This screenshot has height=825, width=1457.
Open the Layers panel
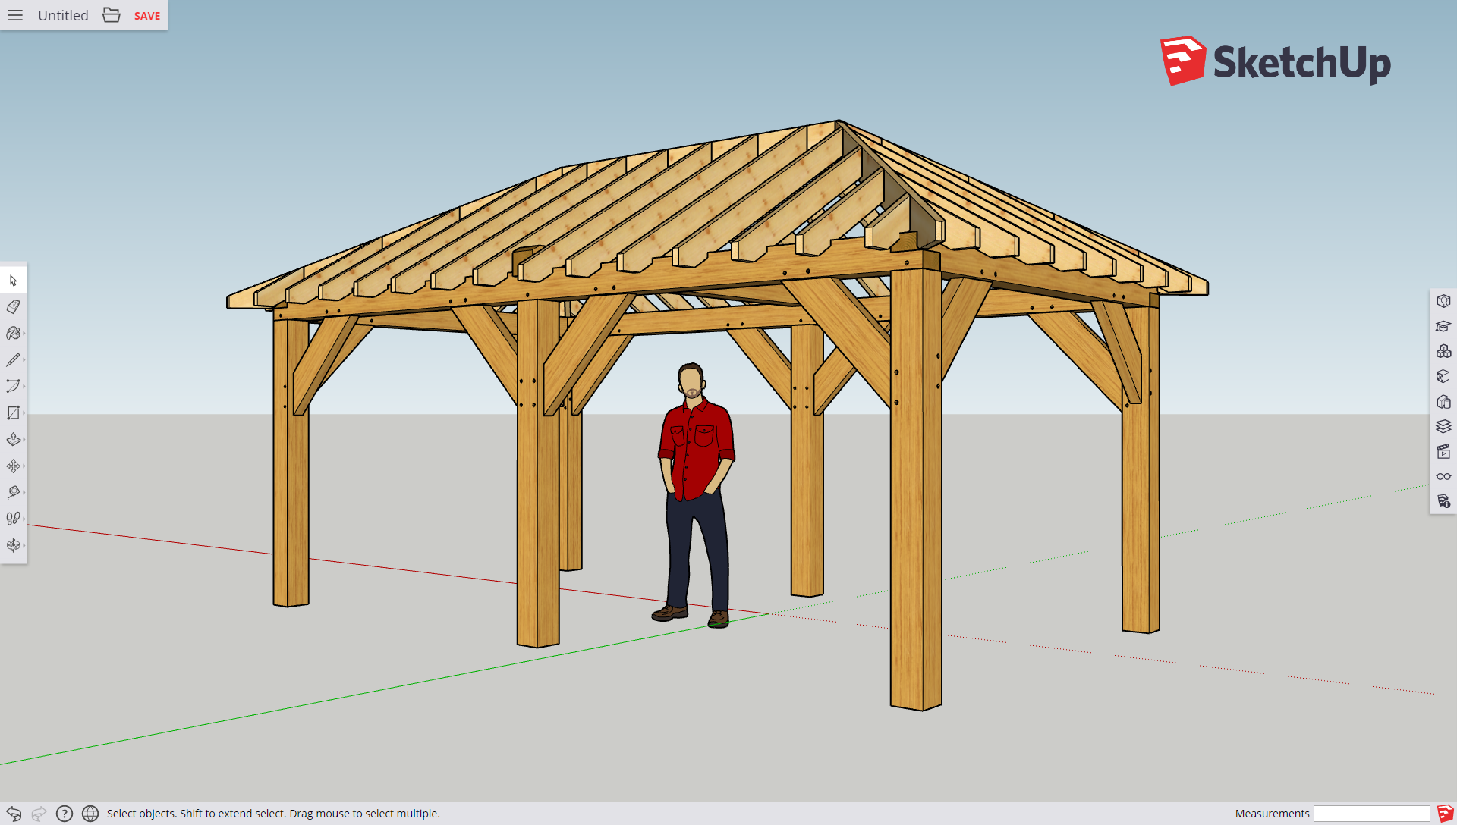pyautogui.click(x=1443, y=426)
